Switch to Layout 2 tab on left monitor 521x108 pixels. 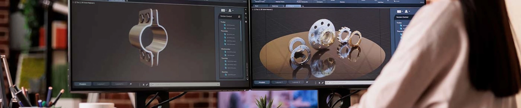[x=119, y=84]
